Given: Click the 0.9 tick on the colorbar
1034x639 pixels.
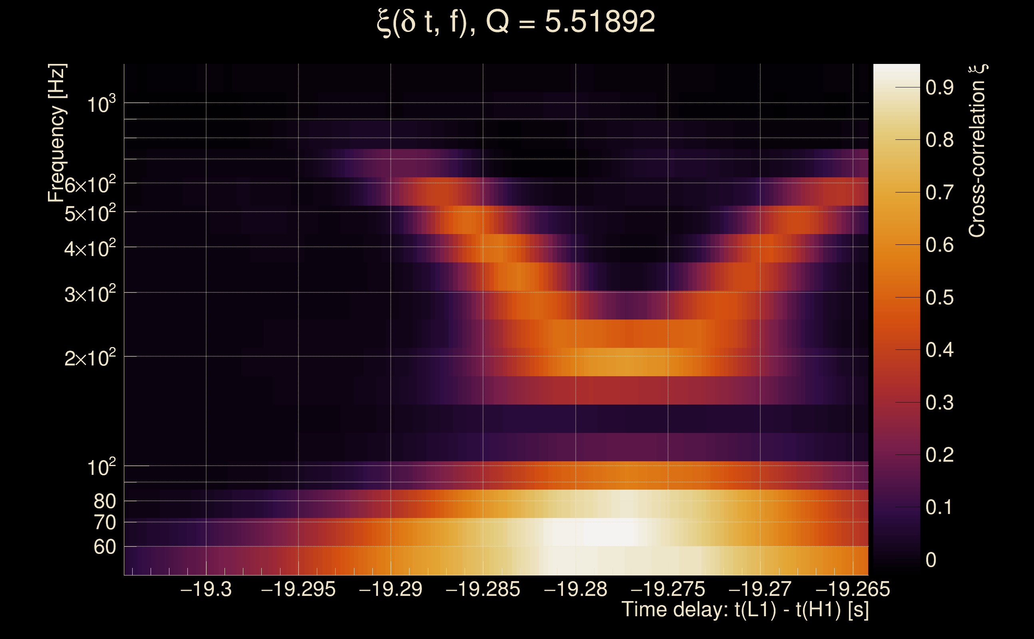Looking at the screenshot, I should point(939,87).
